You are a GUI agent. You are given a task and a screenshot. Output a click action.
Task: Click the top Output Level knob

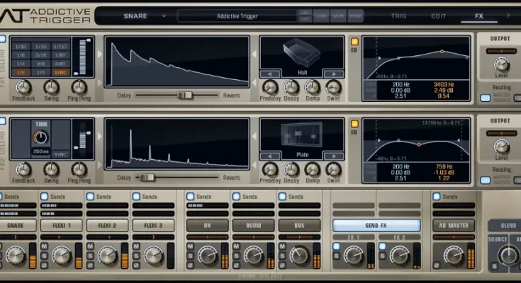click(502, 64)
